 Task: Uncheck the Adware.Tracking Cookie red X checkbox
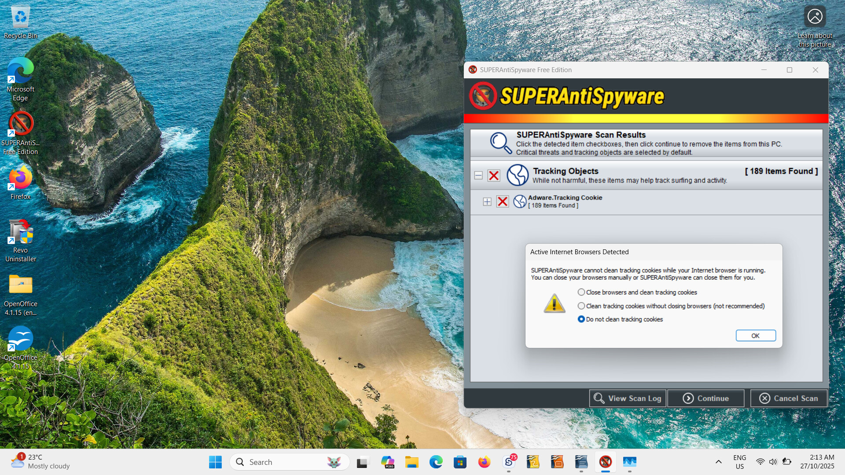coord(502,202)
